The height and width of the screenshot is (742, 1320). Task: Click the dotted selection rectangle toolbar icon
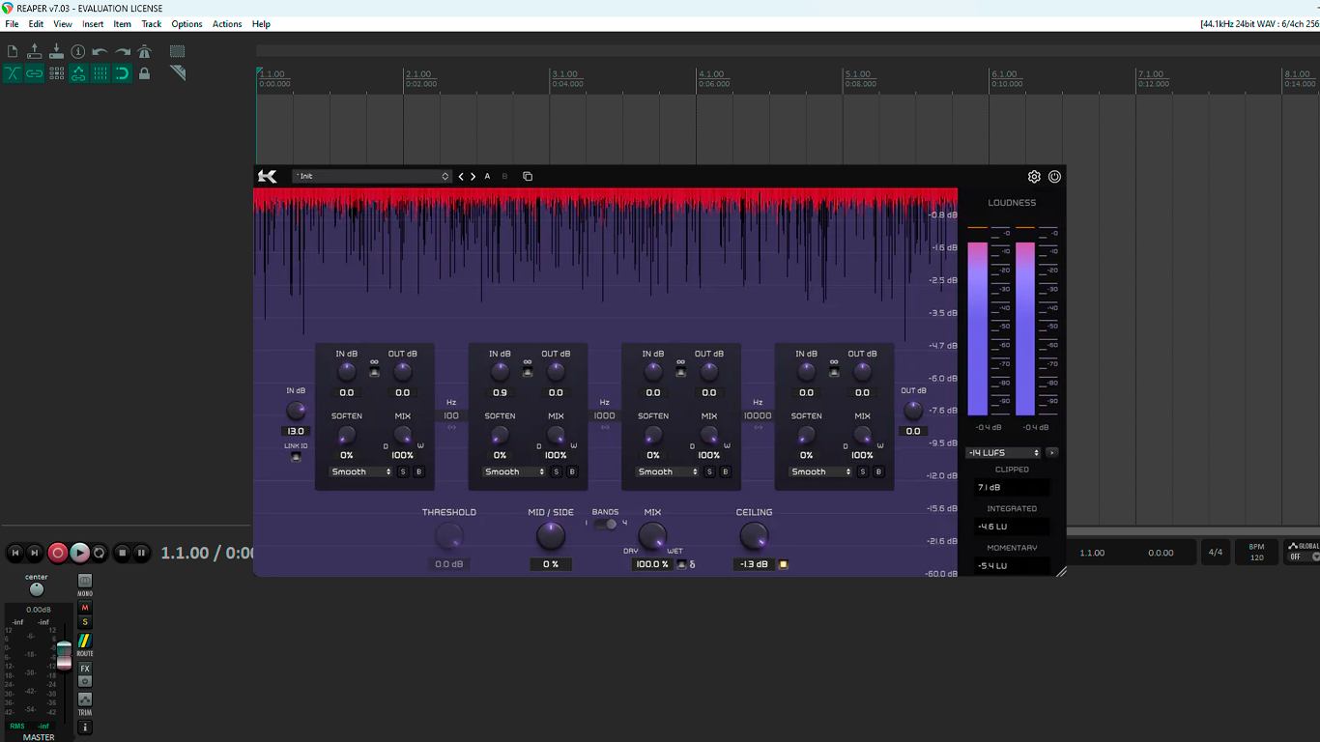click(178, 51)
